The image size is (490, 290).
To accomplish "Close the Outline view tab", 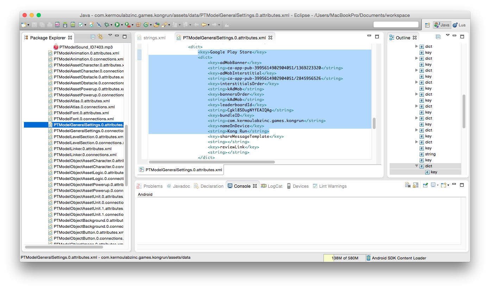I will [415, 38].
